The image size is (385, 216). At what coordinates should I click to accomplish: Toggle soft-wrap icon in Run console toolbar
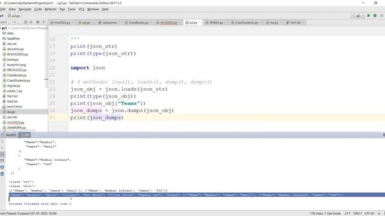point(2,154)
